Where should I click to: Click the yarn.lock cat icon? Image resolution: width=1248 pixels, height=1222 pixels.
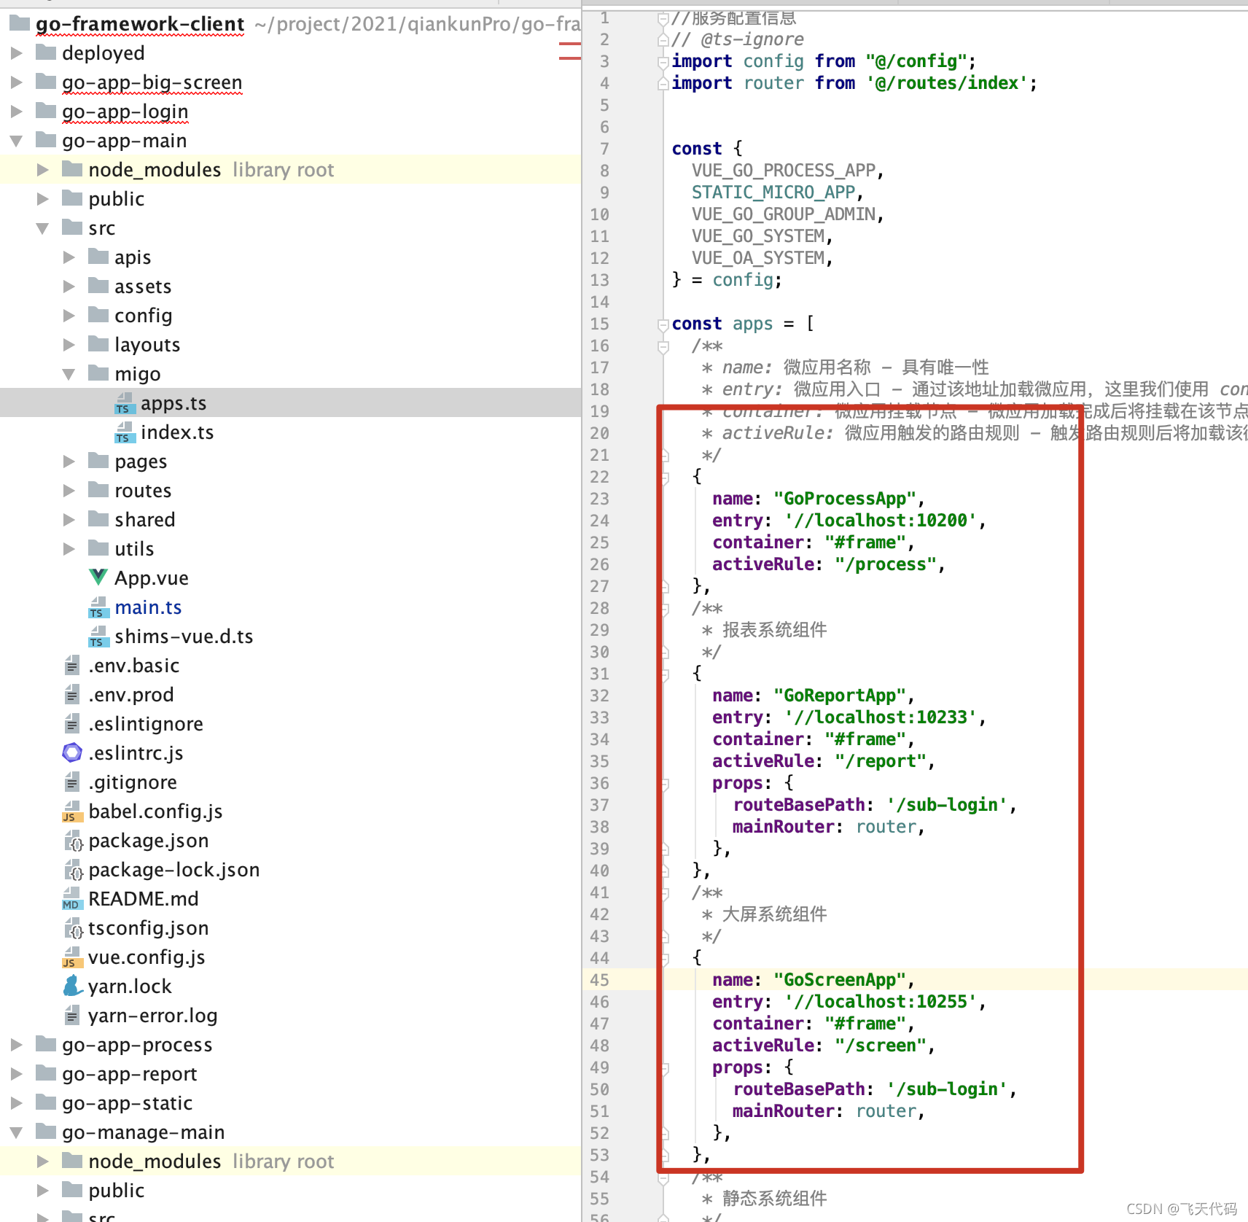72,986
